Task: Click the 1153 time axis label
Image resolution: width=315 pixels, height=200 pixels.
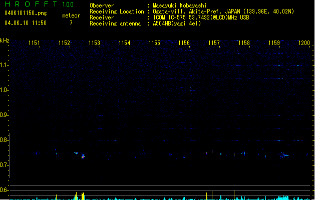Action: coord(94,43)
